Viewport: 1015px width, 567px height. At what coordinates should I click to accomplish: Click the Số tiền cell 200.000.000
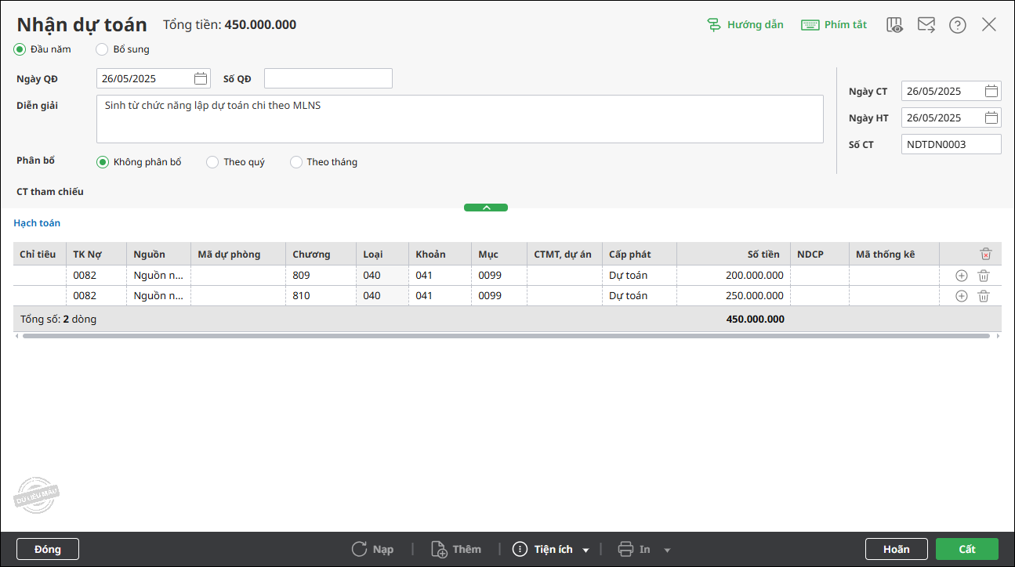click(733, 276)
